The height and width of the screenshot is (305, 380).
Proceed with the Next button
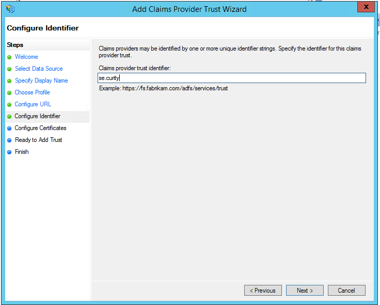(305, 290)
